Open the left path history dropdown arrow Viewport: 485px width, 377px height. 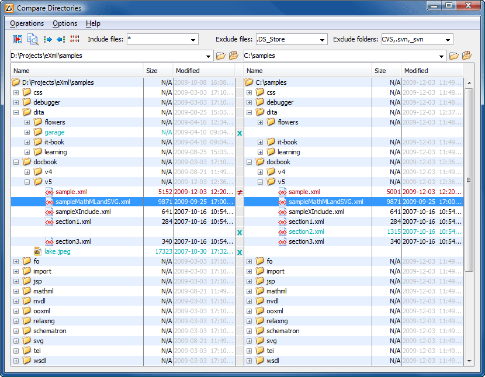point(208,56)
